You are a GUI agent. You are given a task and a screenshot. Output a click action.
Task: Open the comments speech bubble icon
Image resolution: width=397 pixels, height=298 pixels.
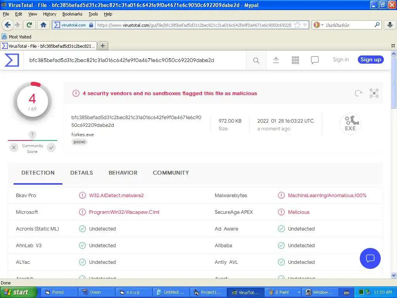coord(314,60)
